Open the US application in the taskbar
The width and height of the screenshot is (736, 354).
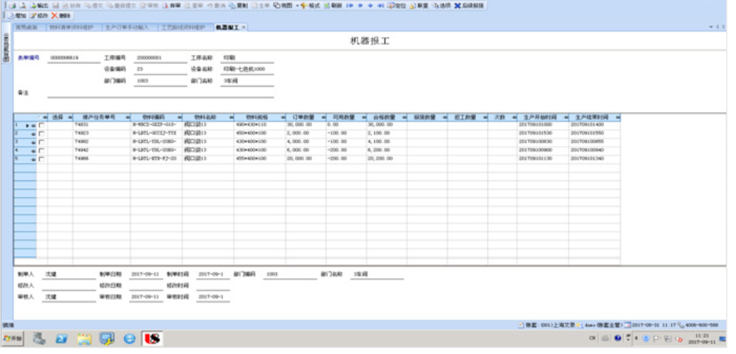coord(152,338)
